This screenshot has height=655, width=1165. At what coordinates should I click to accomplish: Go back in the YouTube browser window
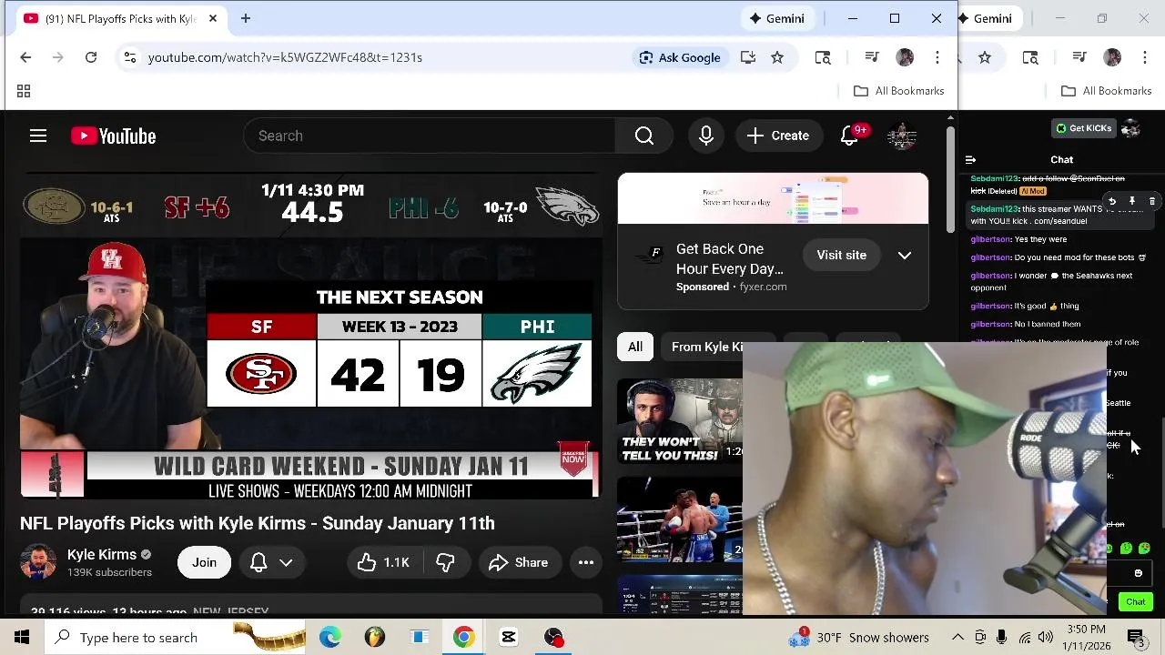(x=25, y=57)
